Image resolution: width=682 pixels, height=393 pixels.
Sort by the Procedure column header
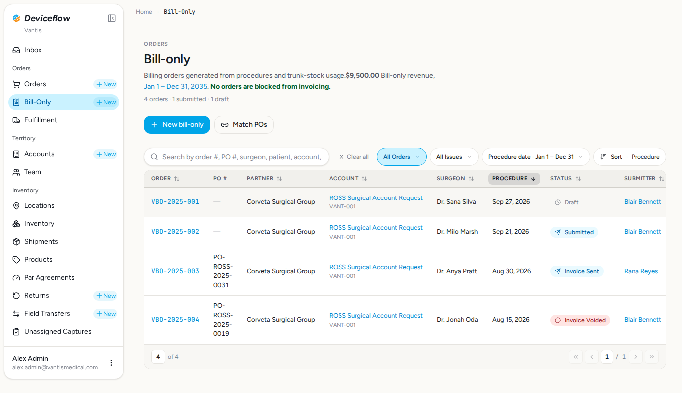click(514, 179)
